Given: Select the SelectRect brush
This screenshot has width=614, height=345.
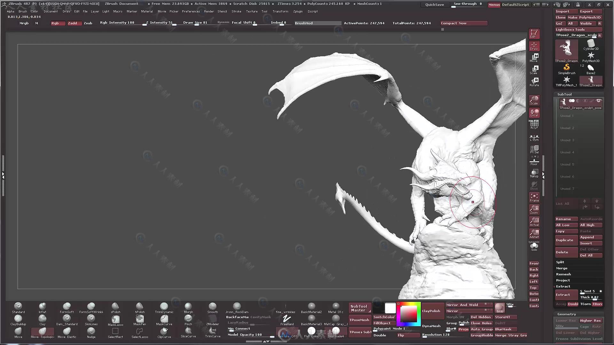Looking at the screenshot, I should (115, 333).
